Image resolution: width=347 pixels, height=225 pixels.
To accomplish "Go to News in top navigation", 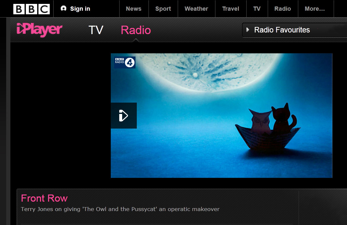I will 134,9.
